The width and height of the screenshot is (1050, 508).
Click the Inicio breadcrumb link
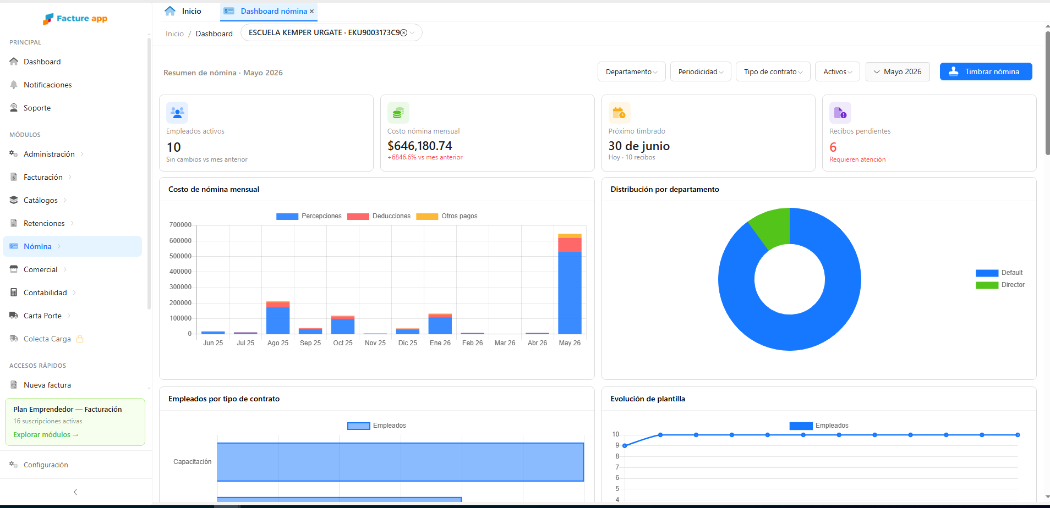174,34
